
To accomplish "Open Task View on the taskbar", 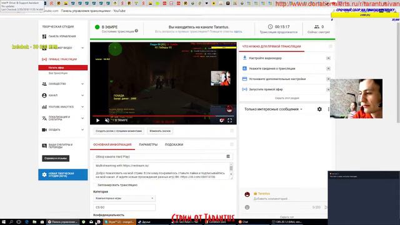I will (x=19, y=222).
